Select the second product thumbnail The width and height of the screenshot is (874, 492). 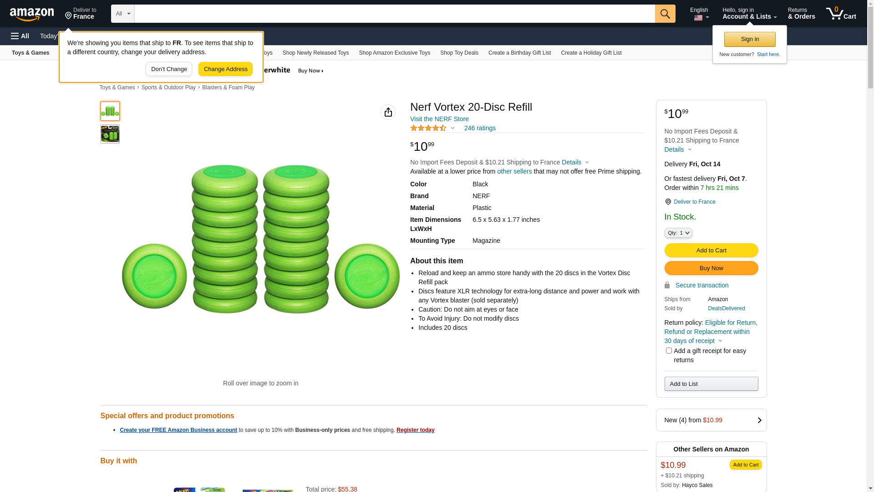[x=110, y=134]
